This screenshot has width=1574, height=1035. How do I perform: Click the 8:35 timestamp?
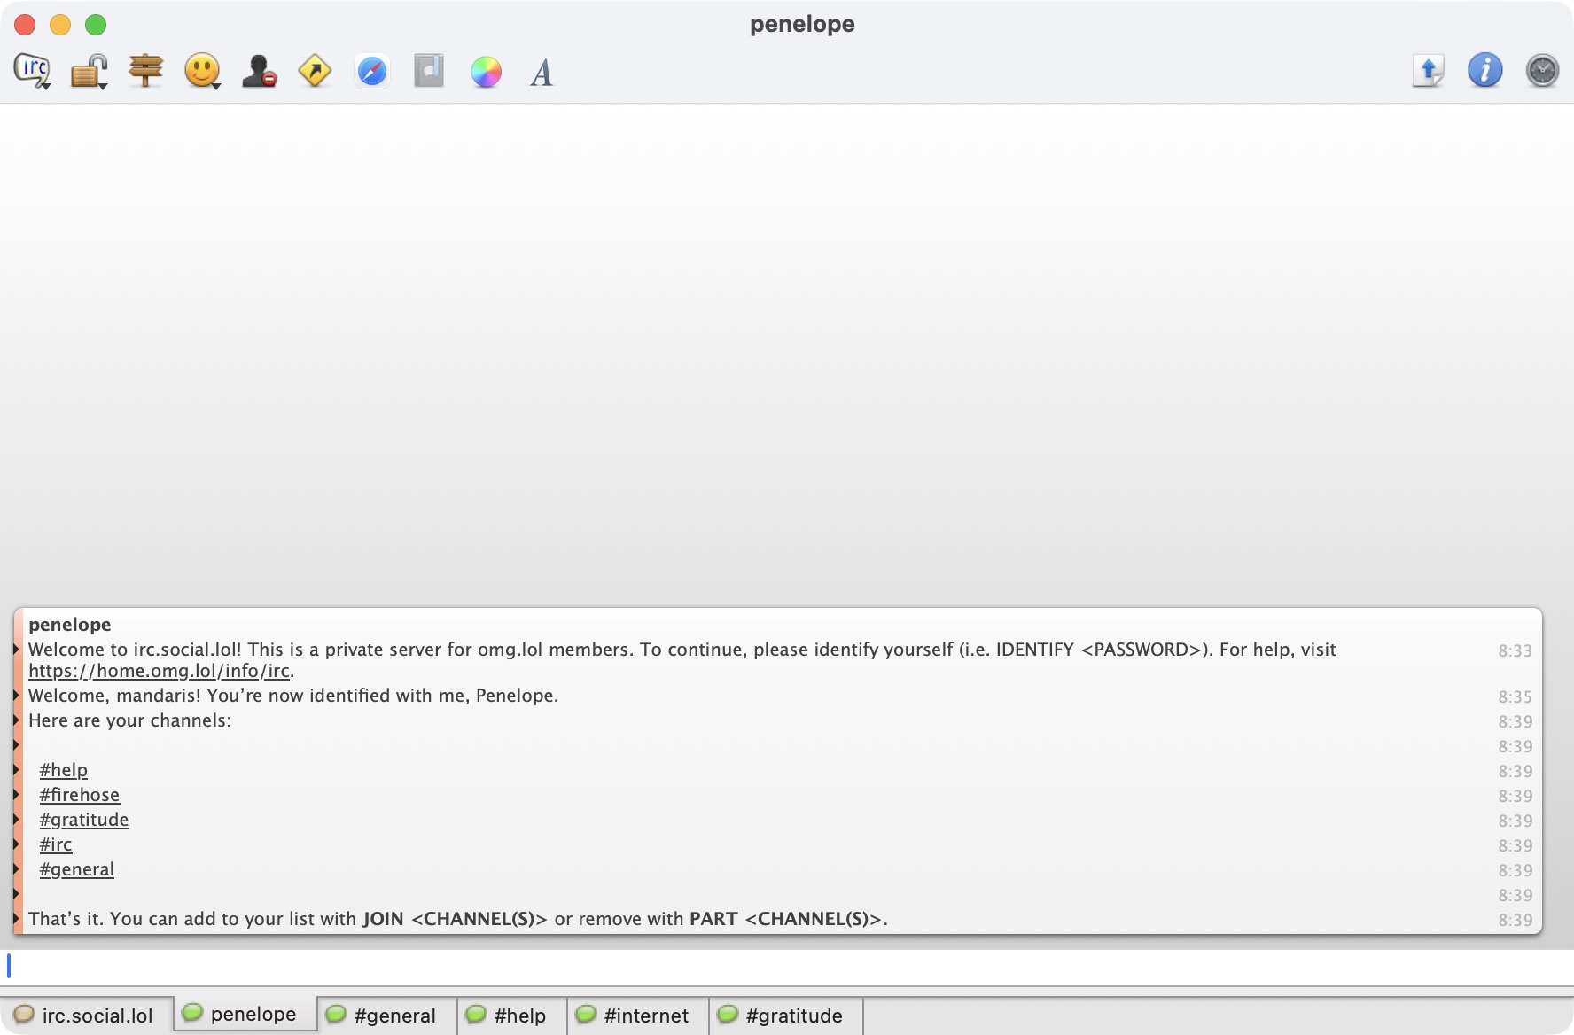(x=1515, y=696)
